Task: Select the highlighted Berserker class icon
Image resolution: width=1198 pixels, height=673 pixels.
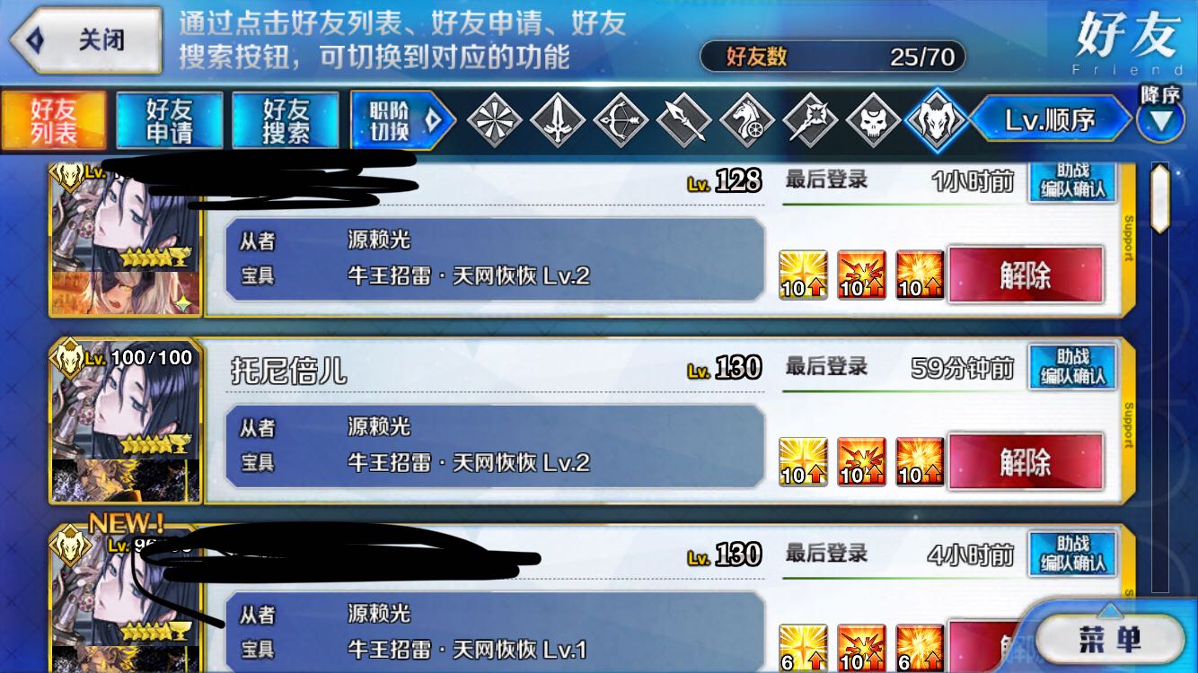Action: tap(936, 119)
